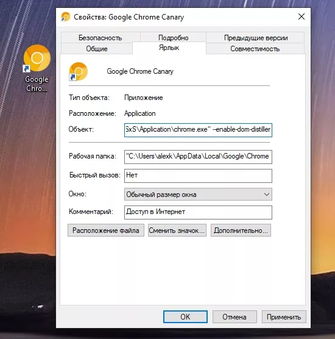Click the Google Chrome Canary name text

(140, 71)
